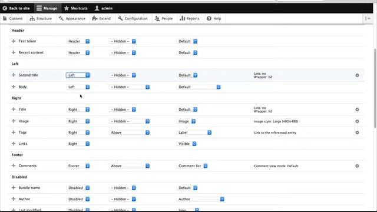377x212 pixels.
Task: Click drag handle for Second title row
Action: point(14,75)
